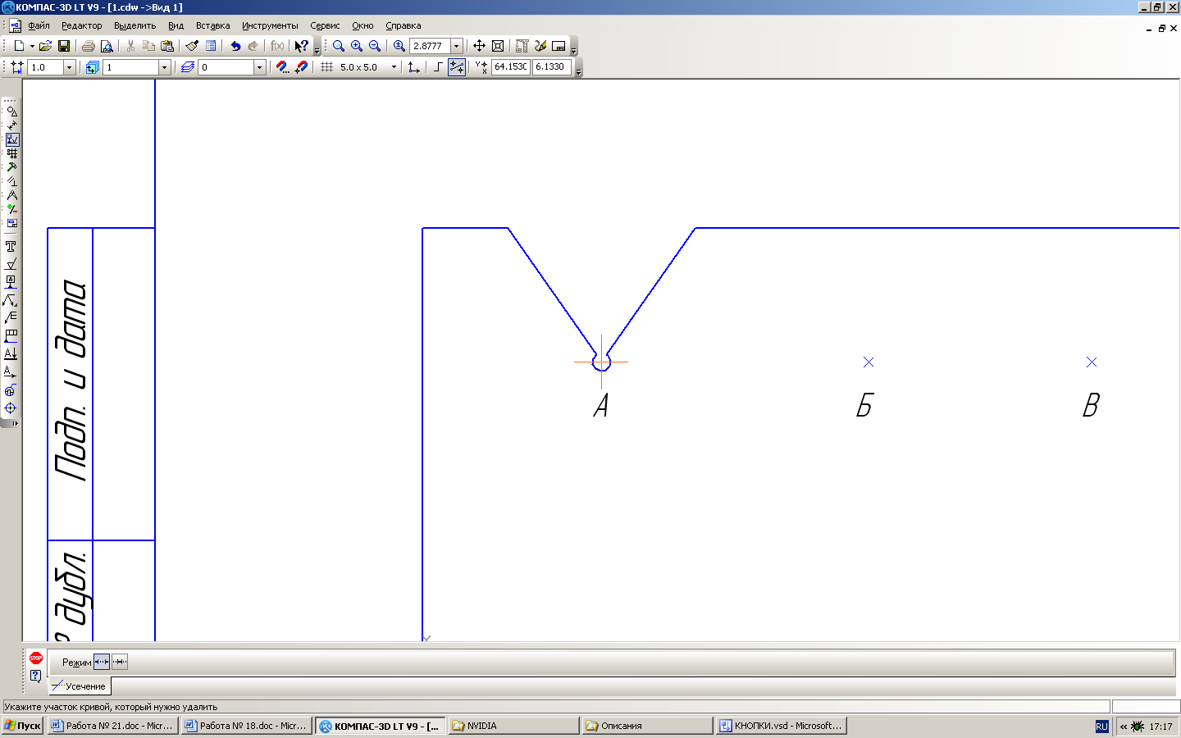The height and width of the screenshot is (738, 1181).
Task: Open the grid step 5.0 x 5.0 dropdown
Action: (394, 67)
